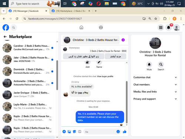Open Layla-Marie 2 Beds 2 Baths conversation

28,106
